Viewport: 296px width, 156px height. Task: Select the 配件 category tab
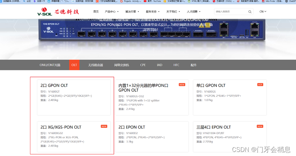pyautogui.click(x=193, y=65)
